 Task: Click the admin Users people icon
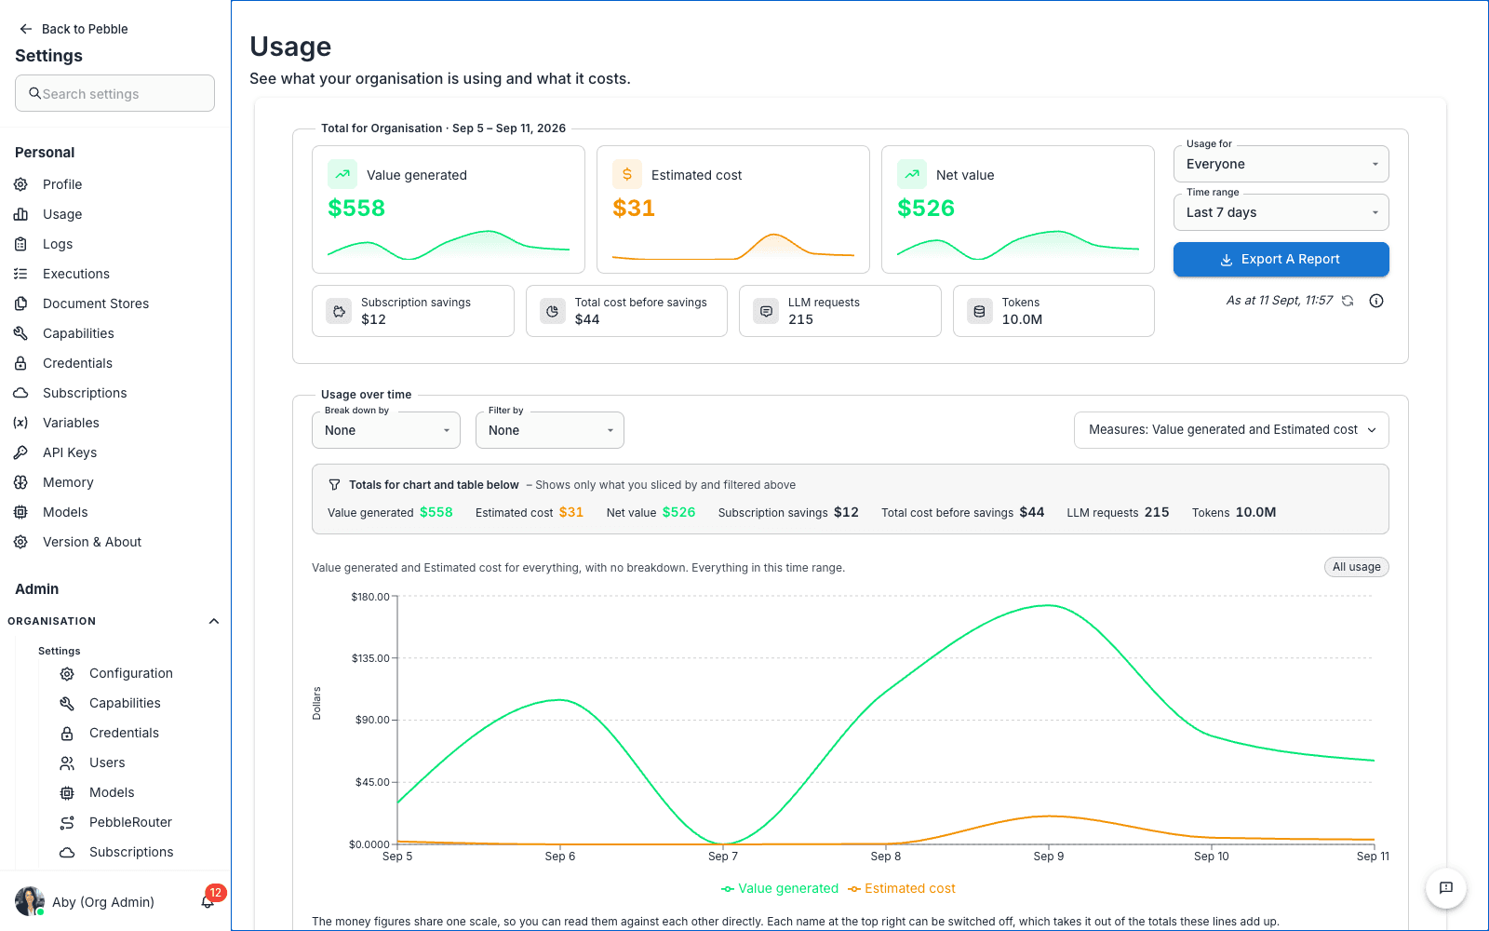(x=67, y=763)
